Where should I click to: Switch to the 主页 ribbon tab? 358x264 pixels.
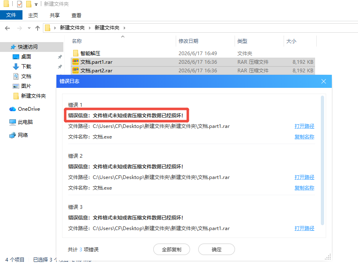[33, 15]
